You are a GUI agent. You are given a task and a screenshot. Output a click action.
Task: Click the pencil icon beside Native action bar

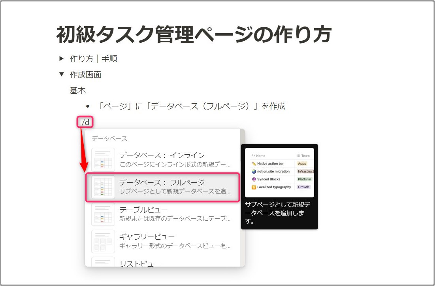point(254,163)
